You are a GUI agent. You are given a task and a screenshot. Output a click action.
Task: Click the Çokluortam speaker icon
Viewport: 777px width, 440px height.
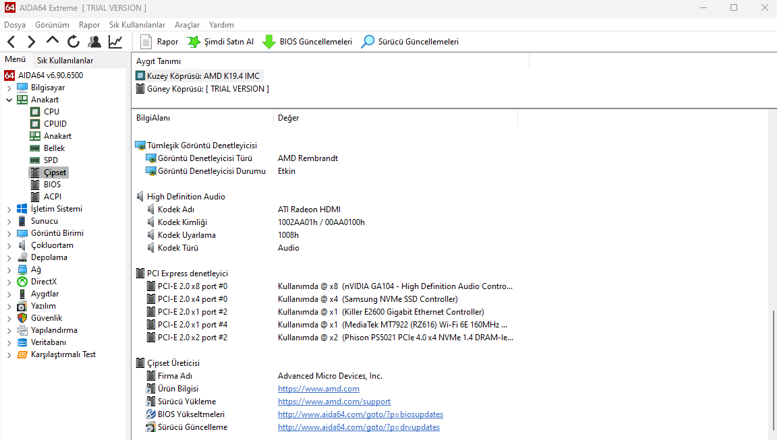point(22,245)
